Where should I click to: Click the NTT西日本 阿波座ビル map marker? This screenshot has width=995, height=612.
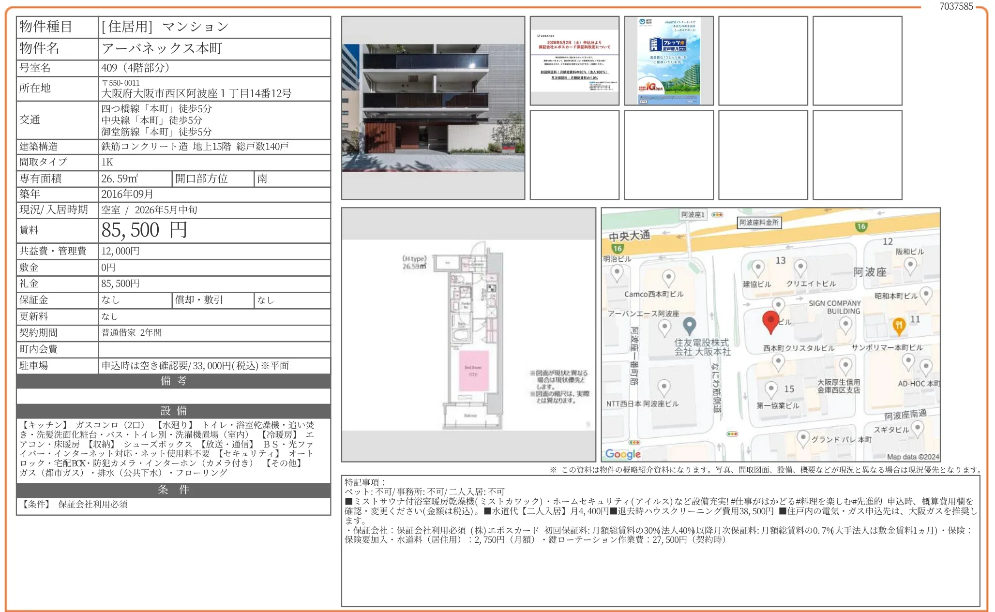click(663, 387)
